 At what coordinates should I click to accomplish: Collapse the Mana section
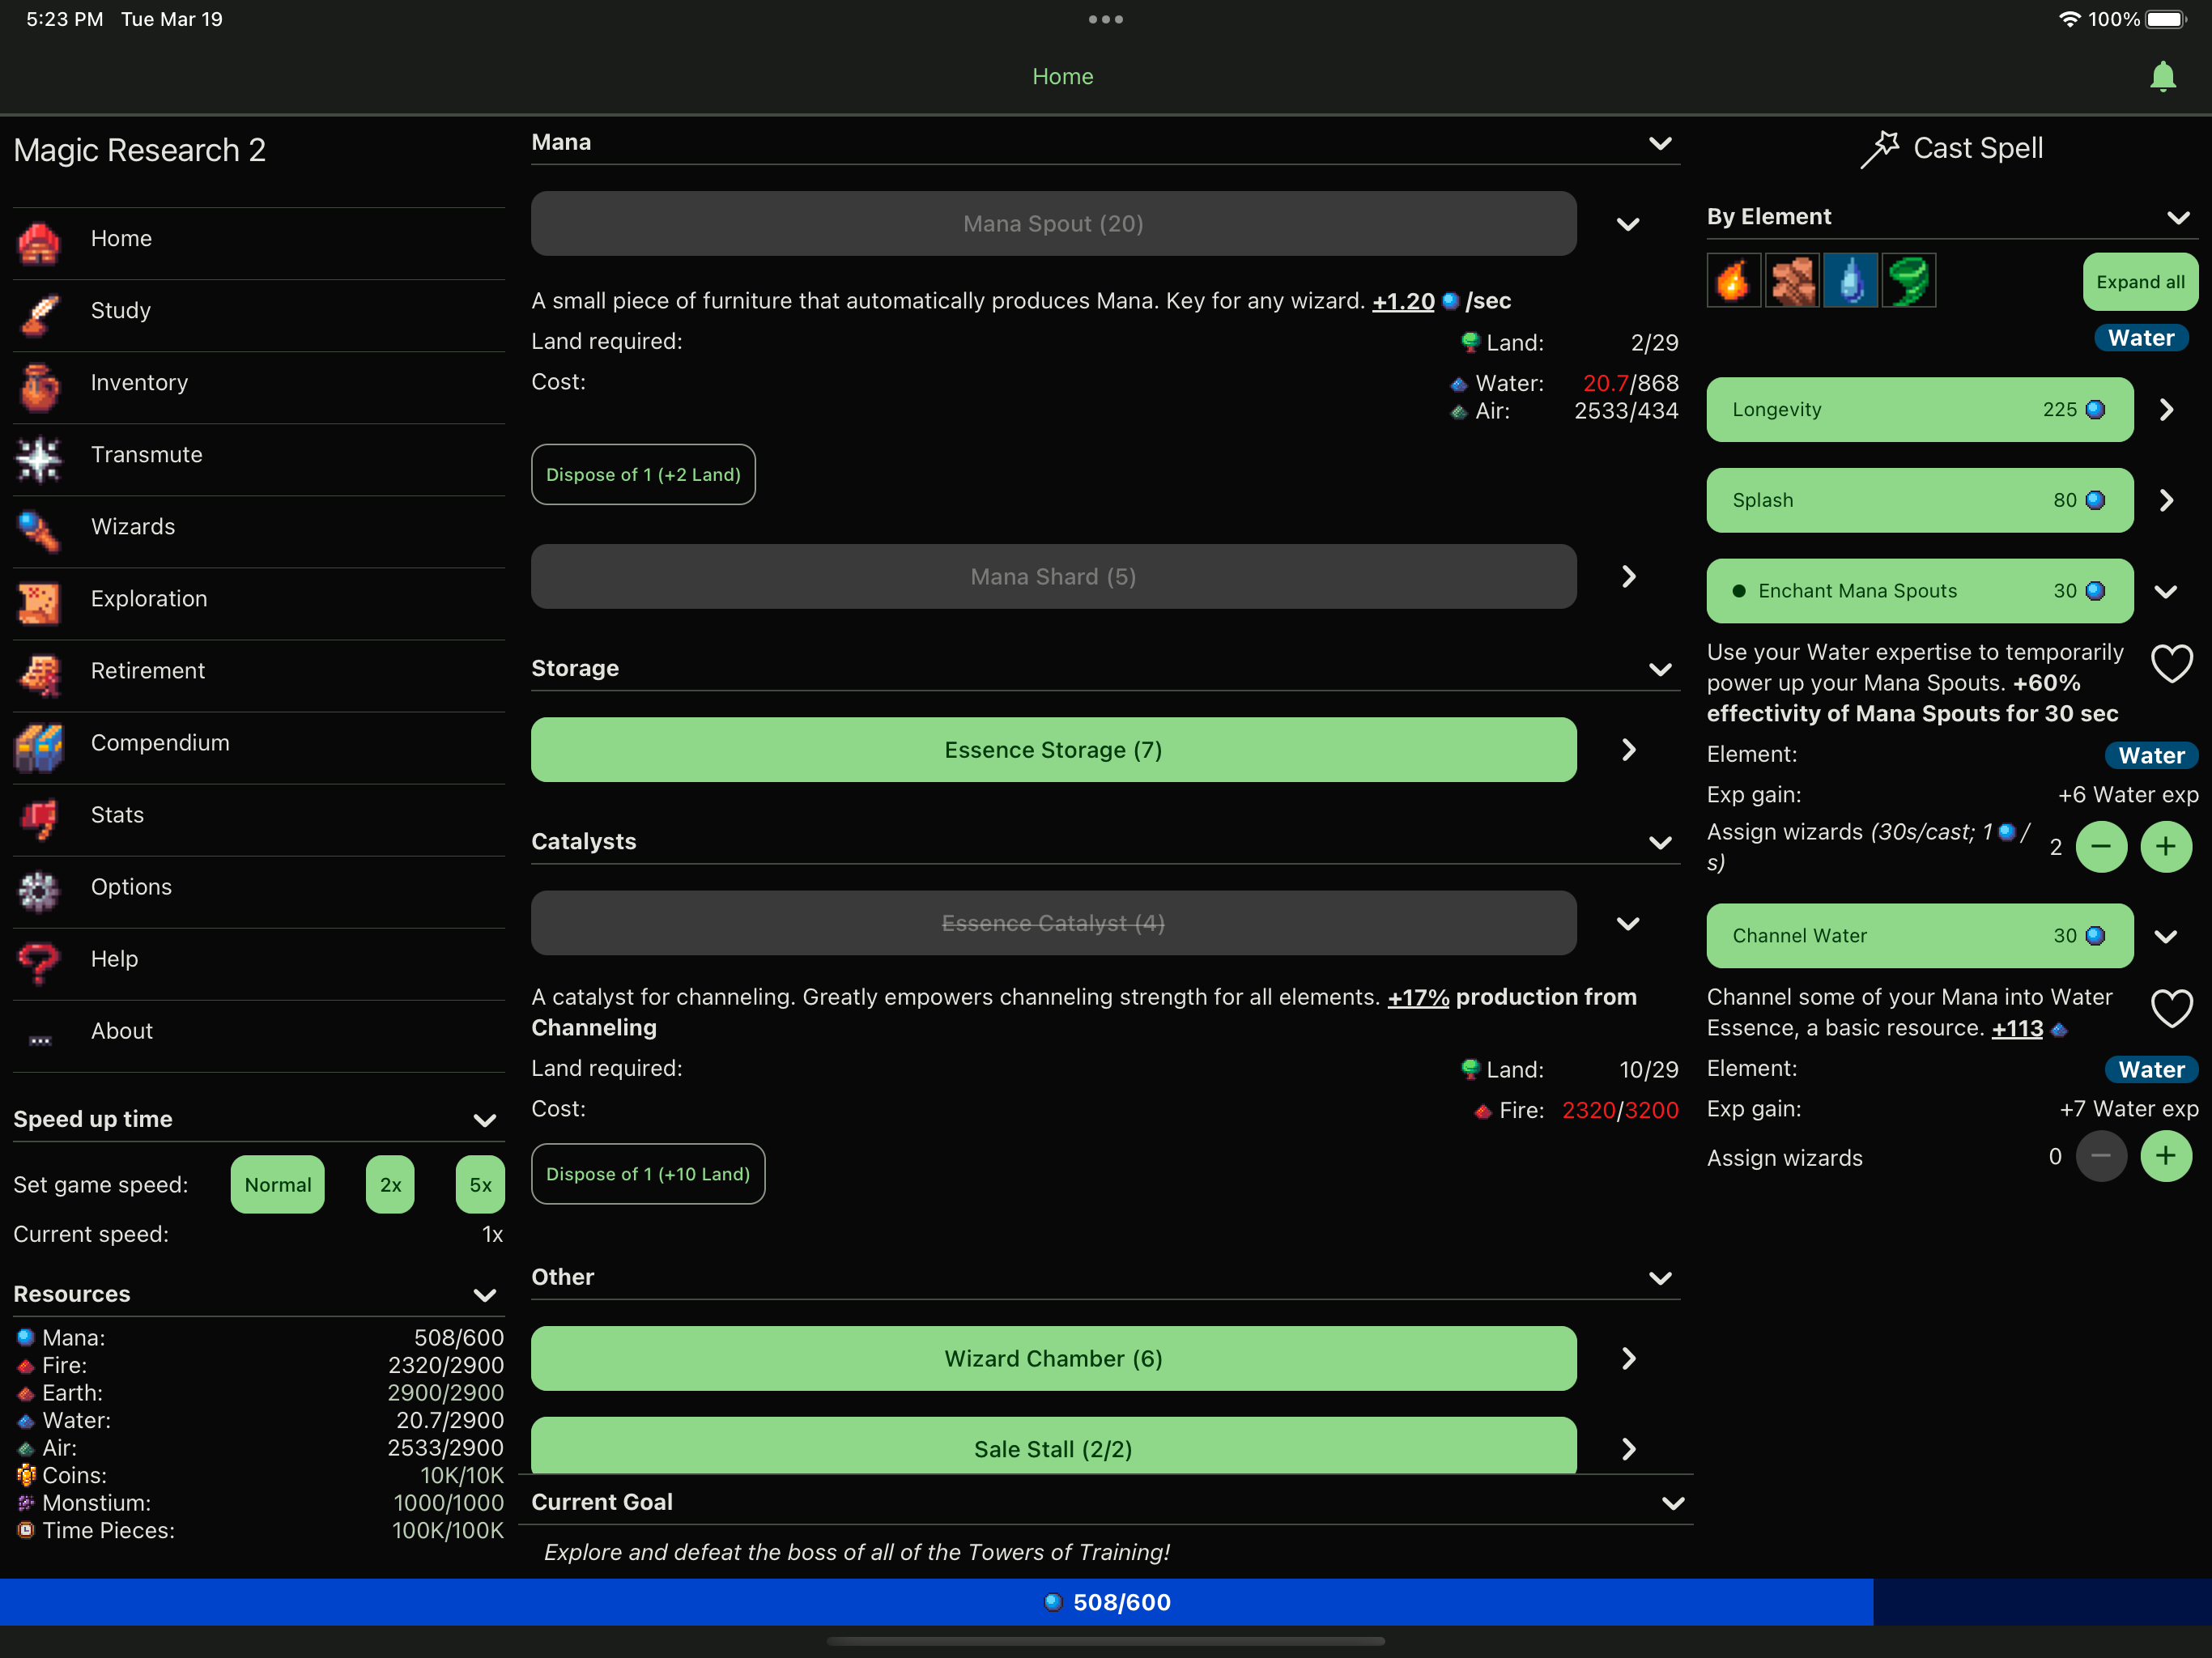[1660, 143]
